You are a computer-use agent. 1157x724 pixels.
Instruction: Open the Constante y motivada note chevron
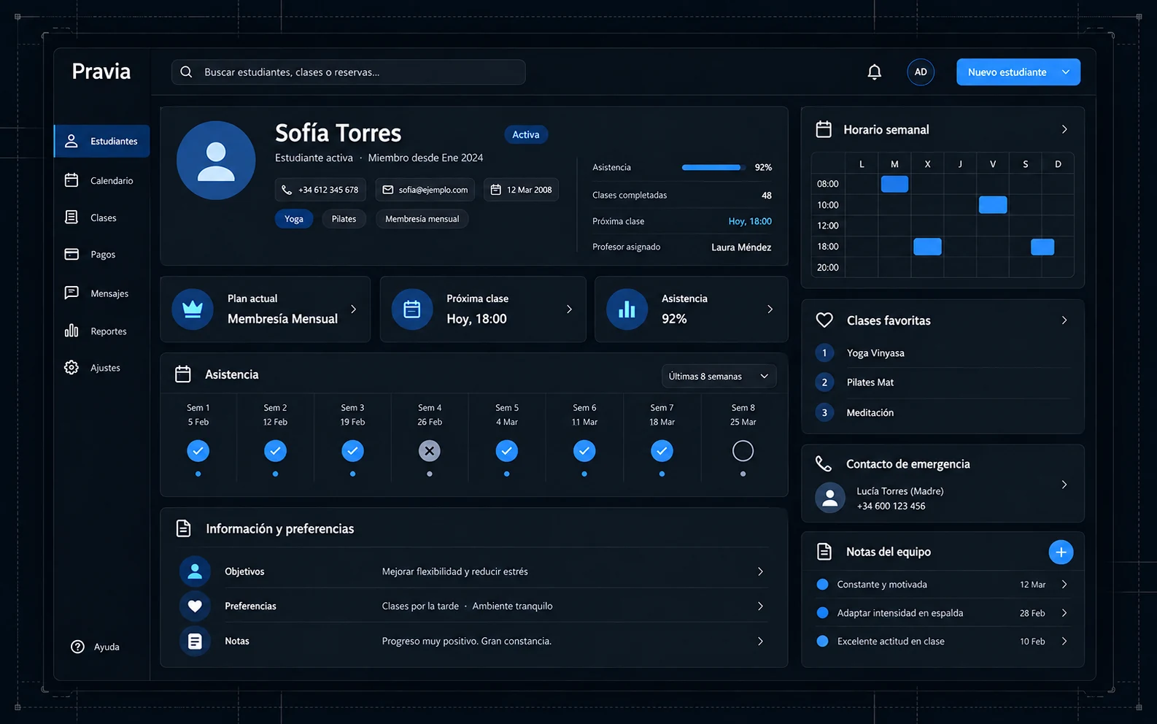1064,585
